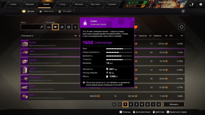Open the Прибыль column dropdown

point(166,36)
